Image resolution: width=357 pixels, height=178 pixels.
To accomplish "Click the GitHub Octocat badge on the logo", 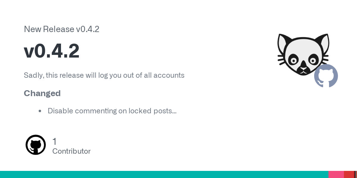I will tap(326, 76).
